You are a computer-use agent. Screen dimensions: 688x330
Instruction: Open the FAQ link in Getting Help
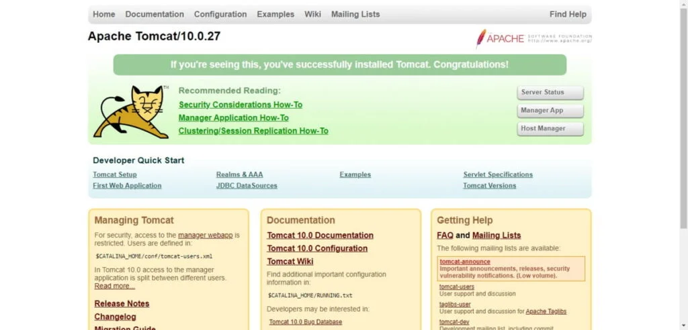445,235
